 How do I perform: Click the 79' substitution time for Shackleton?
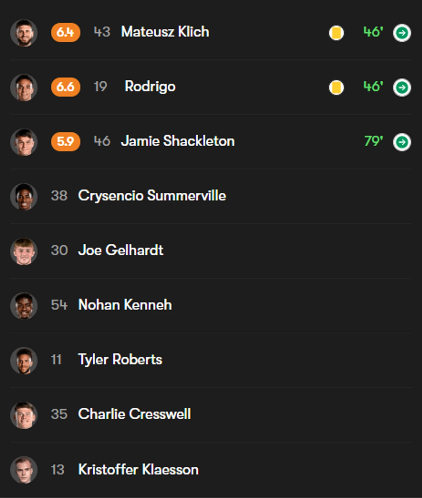(374, 141)
